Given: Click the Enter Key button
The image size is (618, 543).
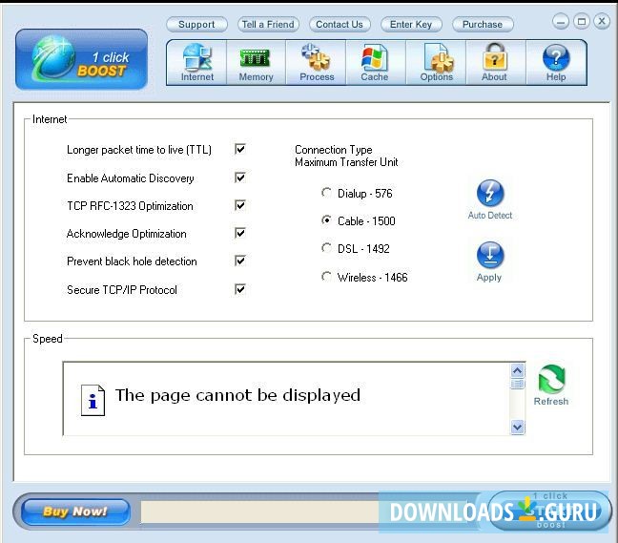Looking at the screenshot, I should 411,25.
